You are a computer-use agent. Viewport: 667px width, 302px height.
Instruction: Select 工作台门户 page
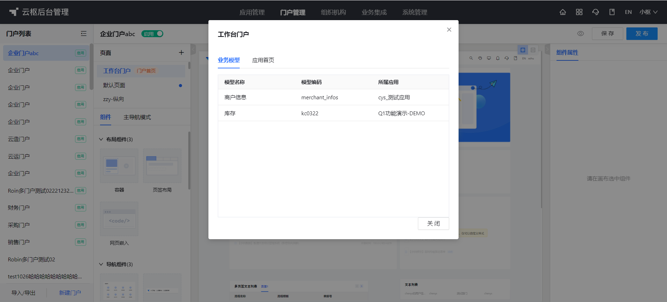[x=141, y=71]
